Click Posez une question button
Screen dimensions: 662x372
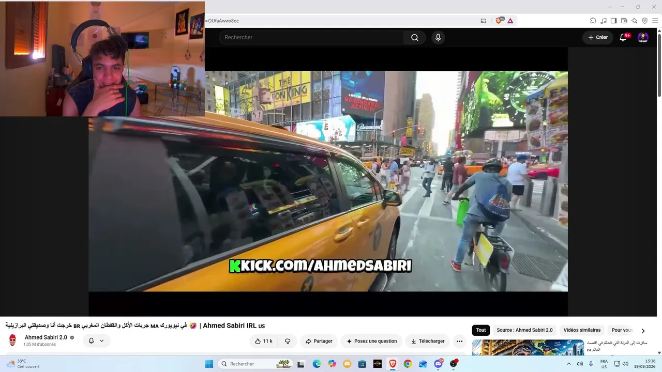tap(371, 341)
